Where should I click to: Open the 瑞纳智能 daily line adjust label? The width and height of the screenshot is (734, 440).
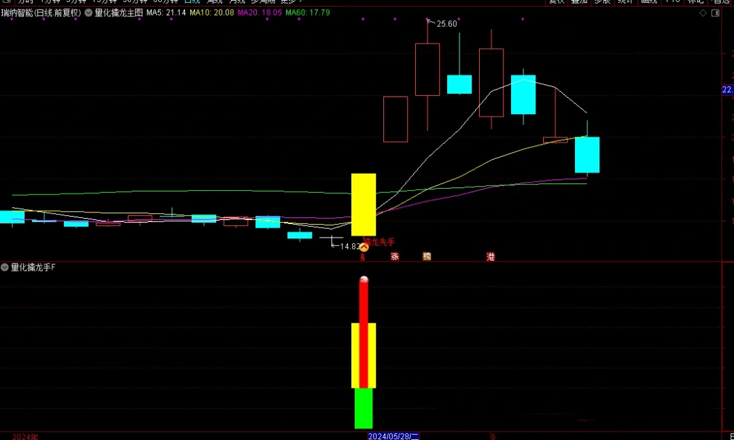(41, 13)
